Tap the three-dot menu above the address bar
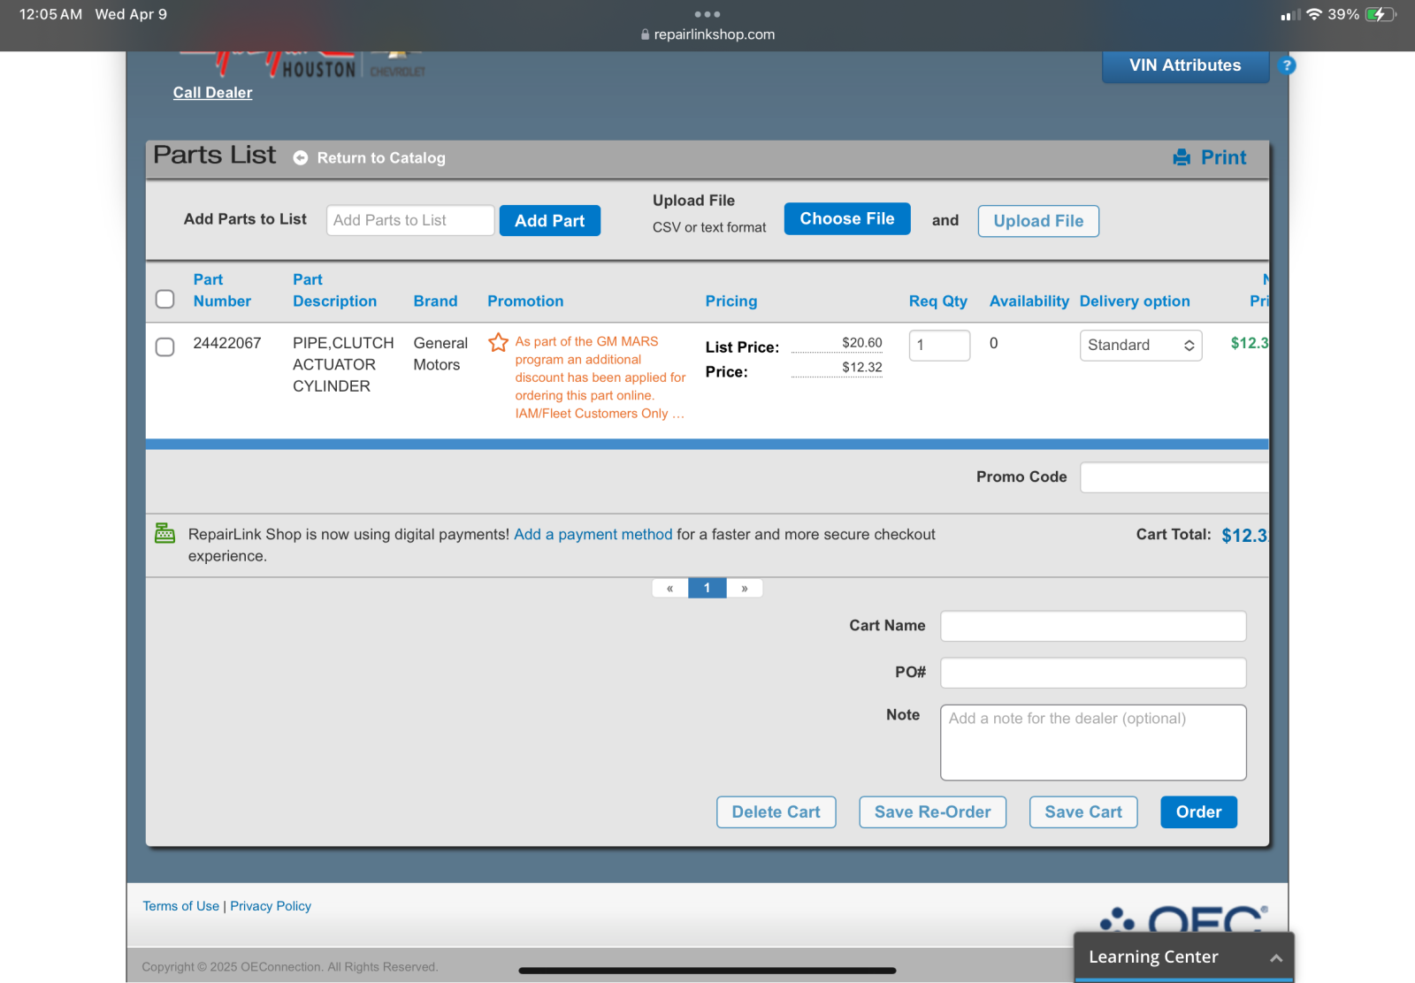 coord(707,14)
